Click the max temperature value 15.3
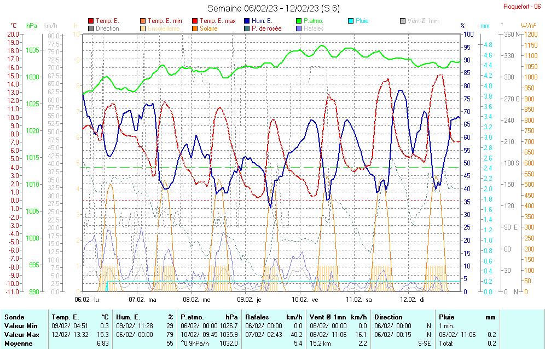The height and width of the screenshot is (349, 545). tap(103, 334)
